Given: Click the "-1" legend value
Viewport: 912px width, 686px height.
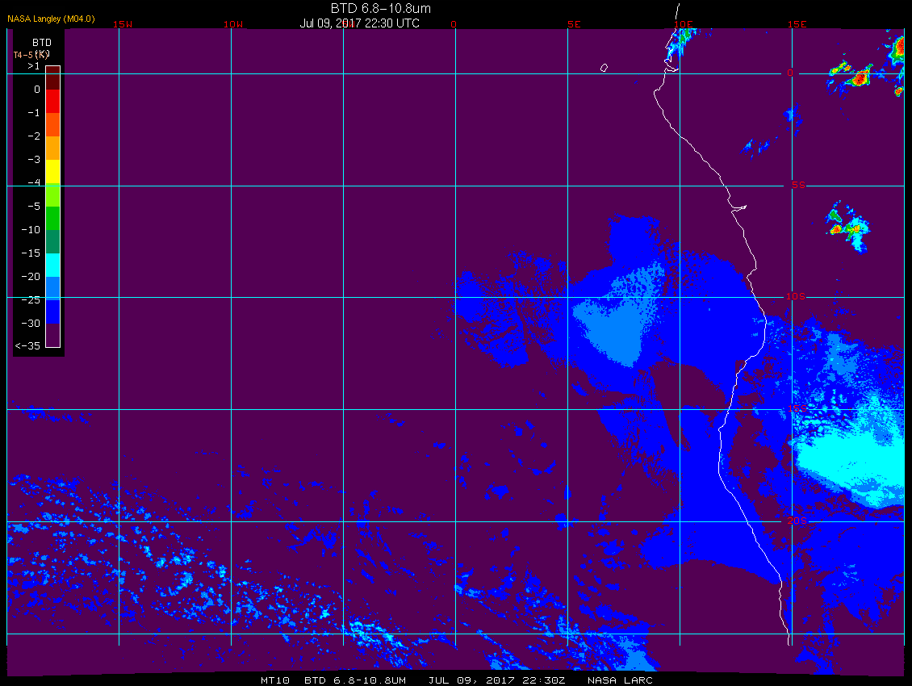Looking at the screenshot, I should tap(34, 113).
